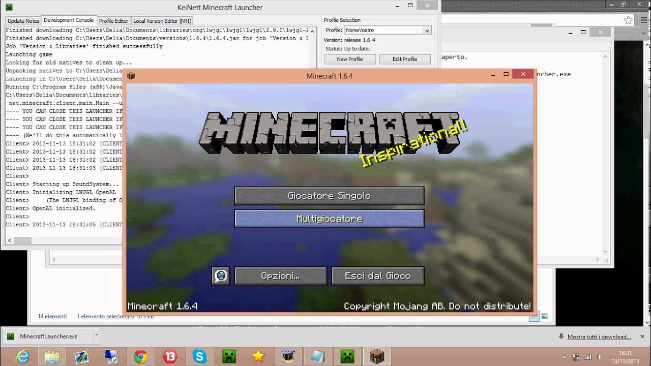Open download item options arrow
The height and width of the screenshot is (366, 651).
[96, 336]
